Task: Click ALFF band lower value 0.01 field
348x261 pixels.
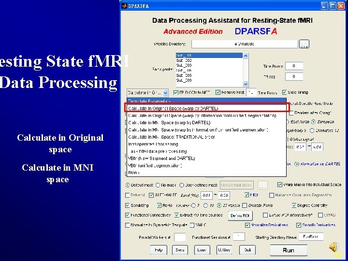Action: [x=206, y=195]
